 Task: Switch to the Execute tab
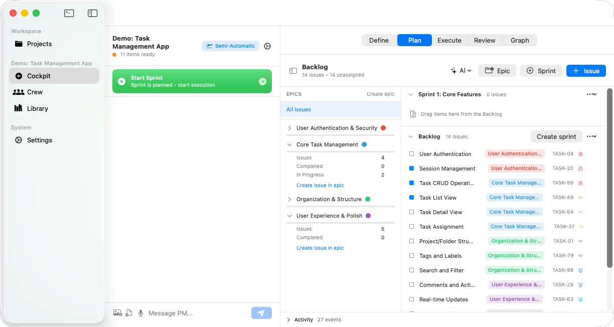coord(449,40)
